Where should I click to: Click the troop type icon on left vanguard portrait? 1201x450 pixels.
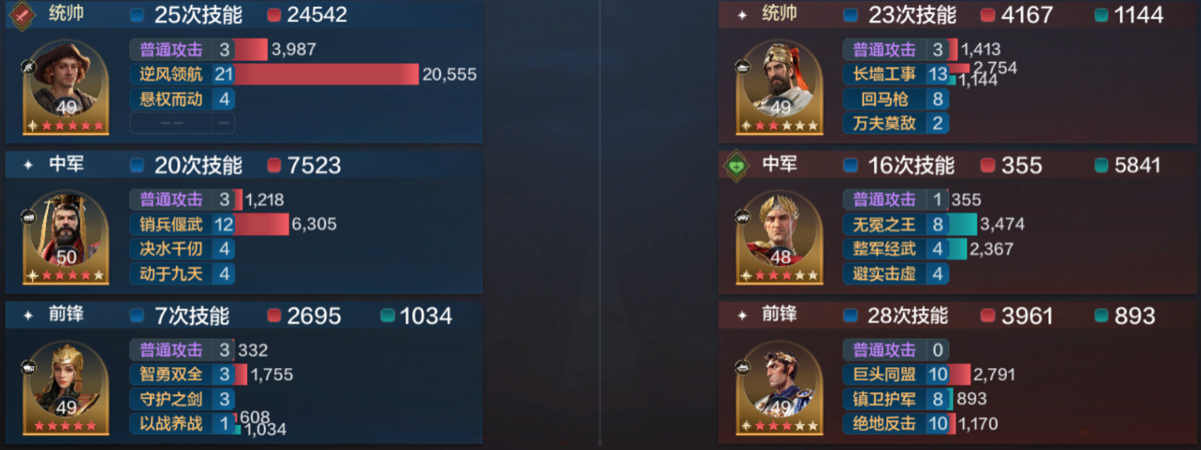[x=29, y=366]
